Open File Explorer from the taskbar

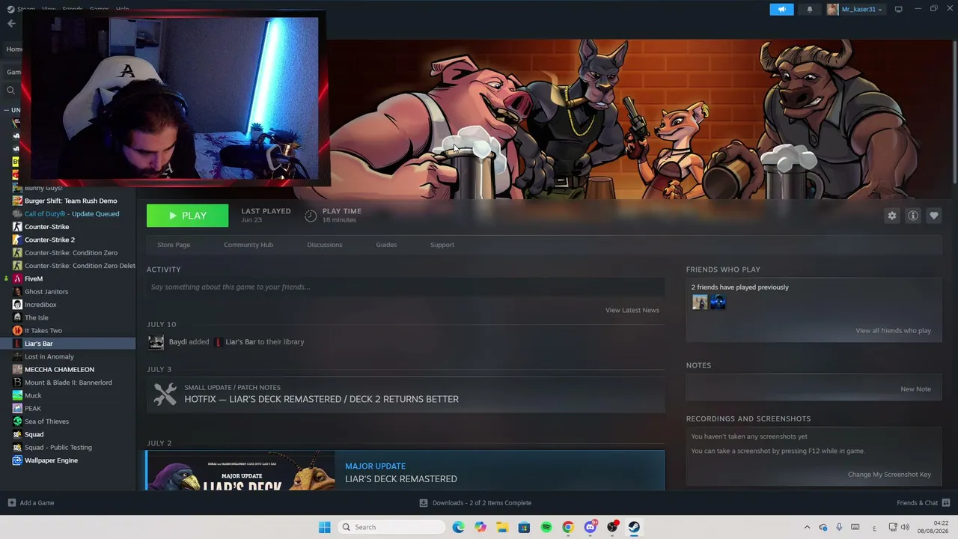502,527
